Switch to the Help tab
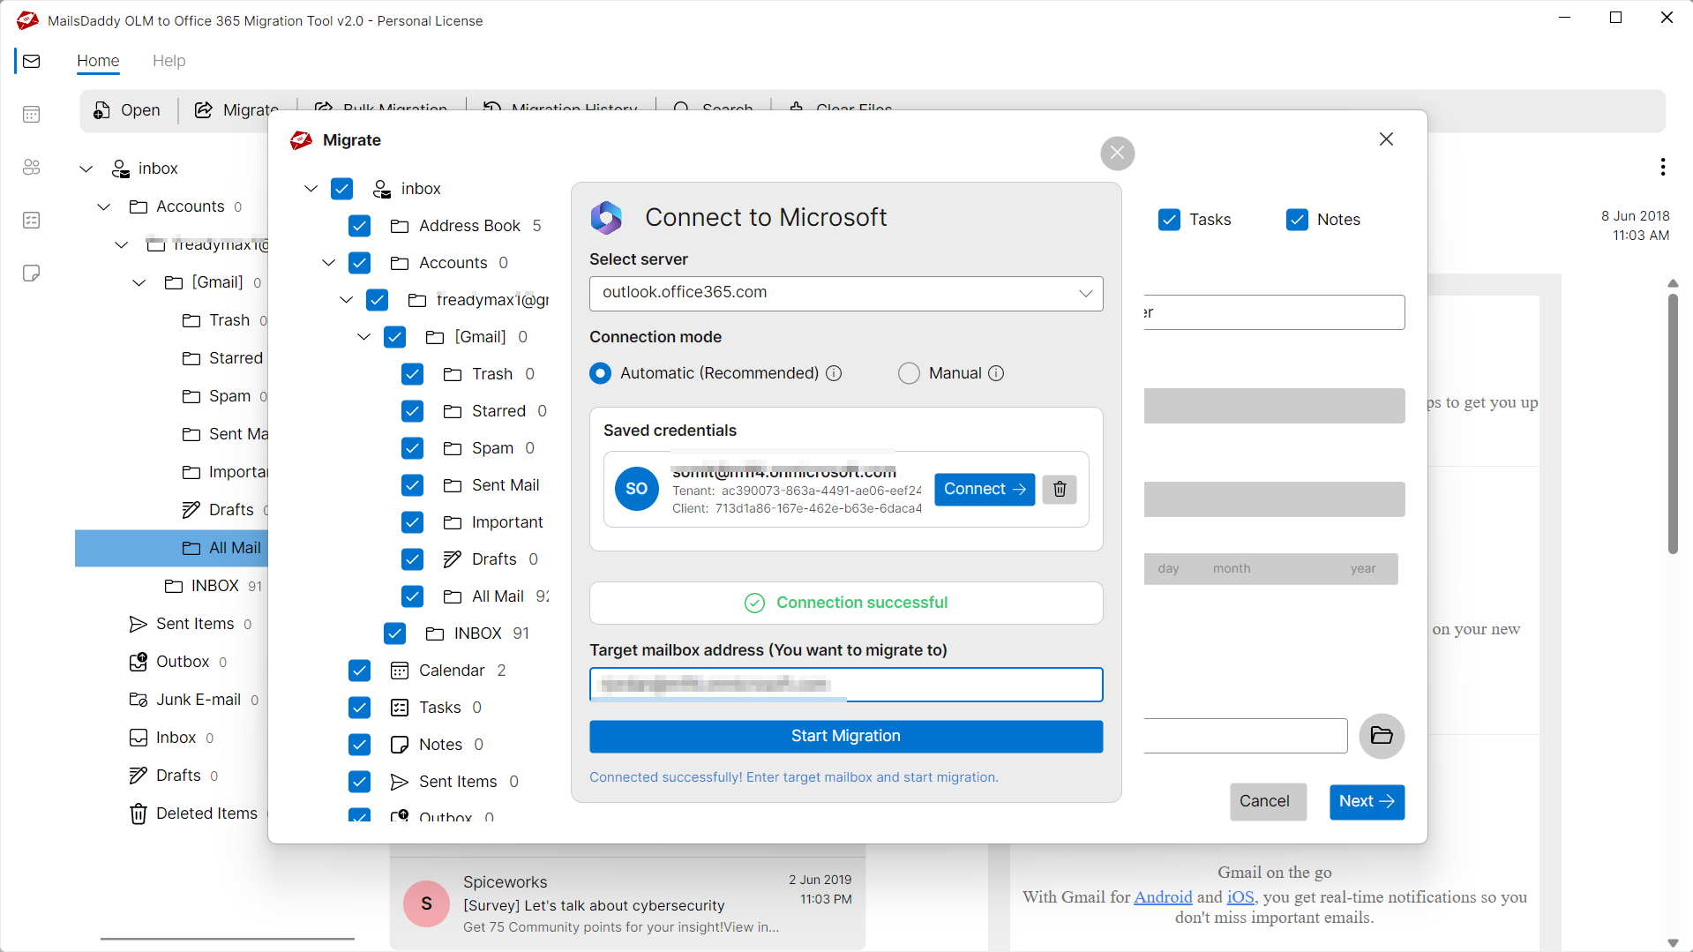The width and height of the screenshot is (1693, 952). [169, 61]
